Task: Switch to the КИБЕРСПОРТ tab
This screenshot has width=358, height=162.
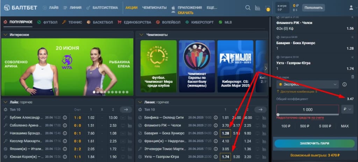Action: [199, 22]
